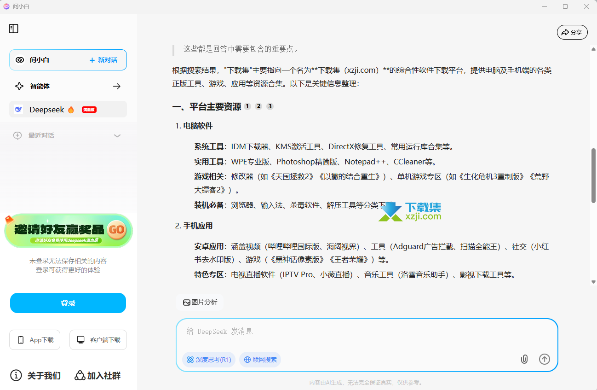Open 智能体 agents page via arrow
597x390 pixels.
coord(117,86)
